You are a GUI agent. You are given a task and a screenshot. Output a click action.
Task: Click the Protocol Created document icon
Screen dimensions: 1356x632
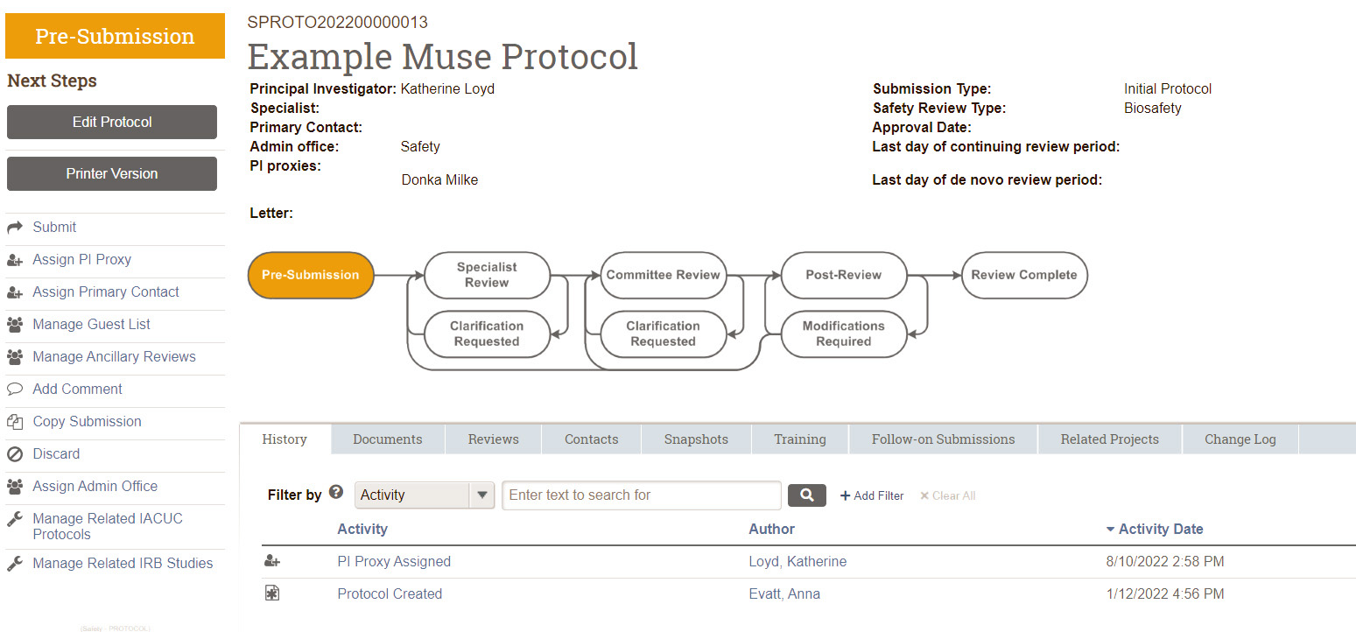(x=271, y=593)
